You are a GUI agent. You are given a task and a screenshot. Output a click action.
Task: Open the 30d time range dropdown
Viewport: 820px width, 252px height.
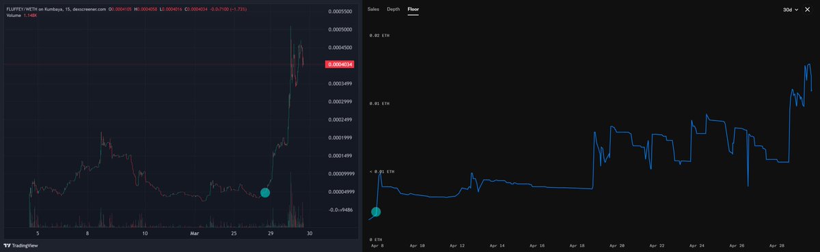pyautogui.click(x=791, y=10)
